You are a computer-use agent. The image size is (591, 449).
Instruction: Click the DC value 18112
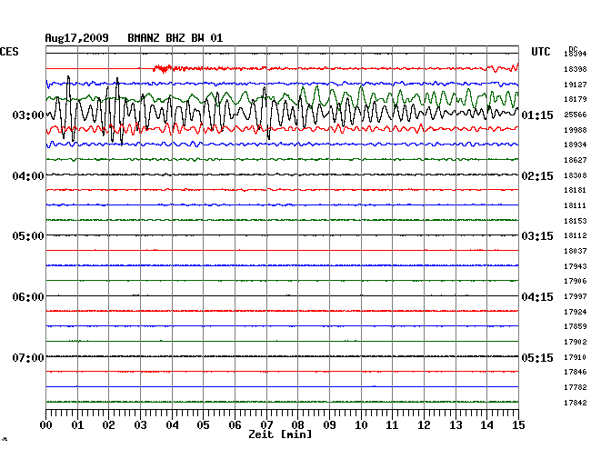point(576,235)
